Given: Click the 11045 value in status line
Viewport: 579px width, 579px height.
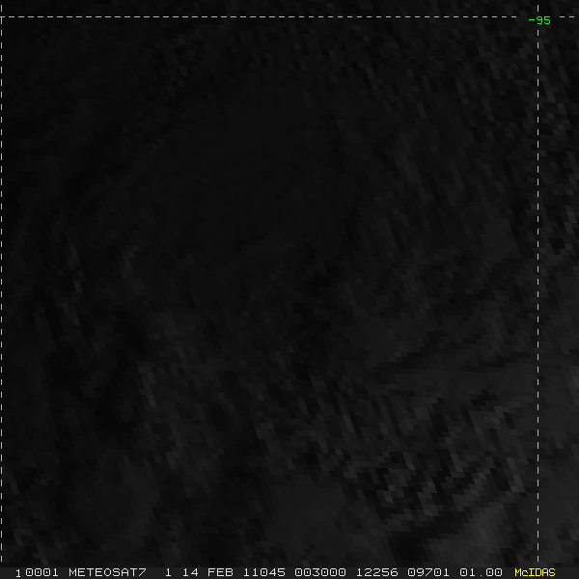Looking at the screenshot, I should 264,572.
